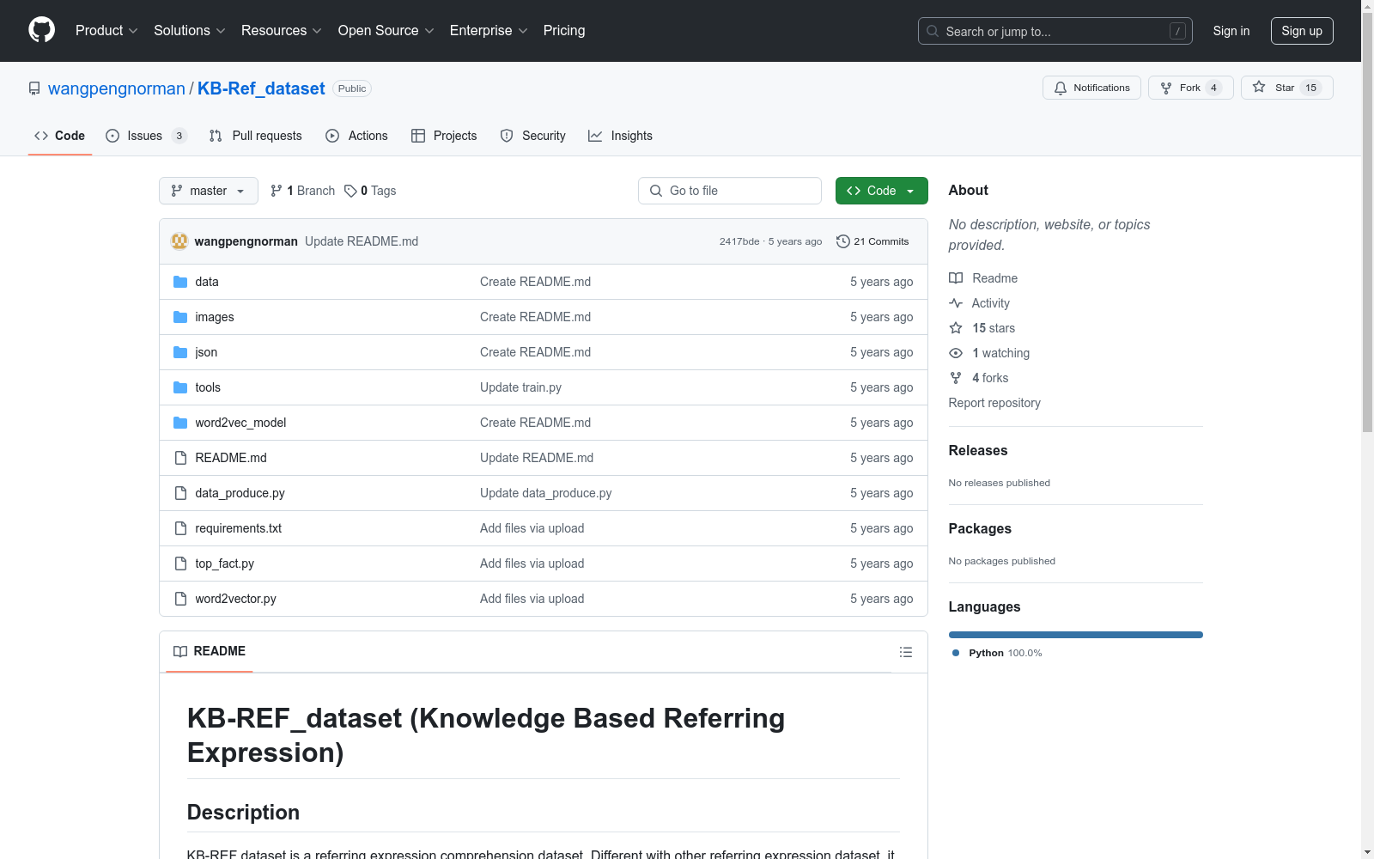Click the tag icon beside 0 Tags
The width and height of the screenshot is (1374, 859).
click(x=350, y=191)
